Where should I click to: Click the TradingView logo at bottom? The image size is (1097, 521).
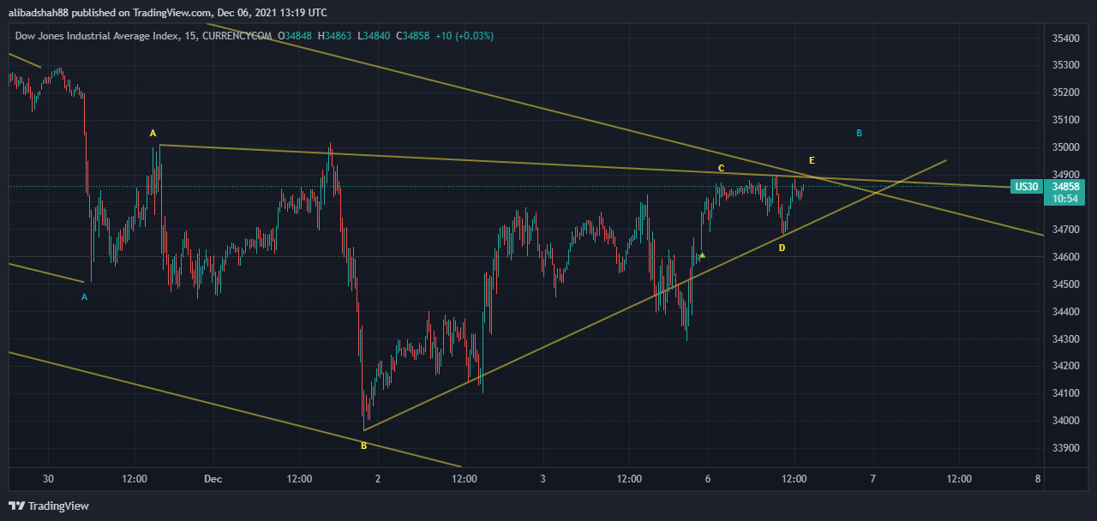(x=49, y=506)
